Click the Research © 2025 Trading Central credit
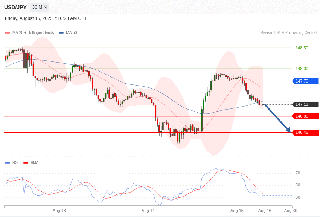Screen dimensions: 320x217 [288, 32]
